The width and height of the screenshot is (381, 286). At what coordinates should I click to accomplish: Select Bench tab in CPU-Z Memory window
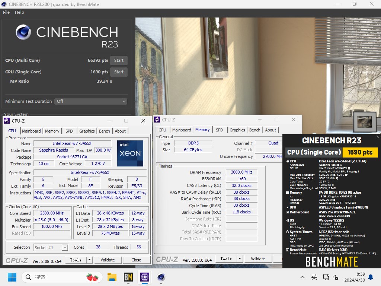coord(254,130)
